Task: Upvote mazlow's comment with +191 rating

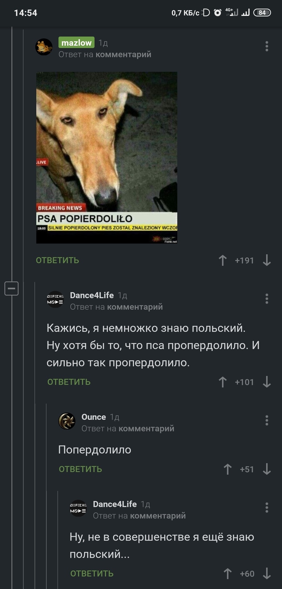Action: click(x=223, y=261)
